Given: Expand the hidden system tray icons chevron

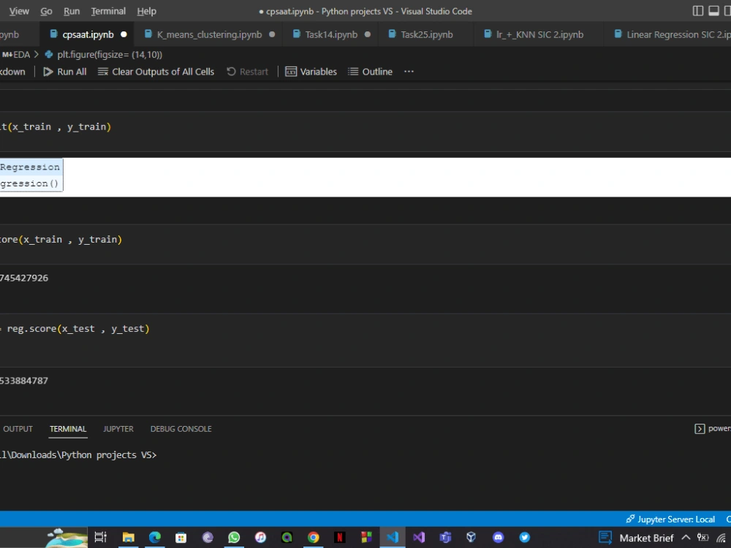Looking at the screenshot, I should pos(686,538).
